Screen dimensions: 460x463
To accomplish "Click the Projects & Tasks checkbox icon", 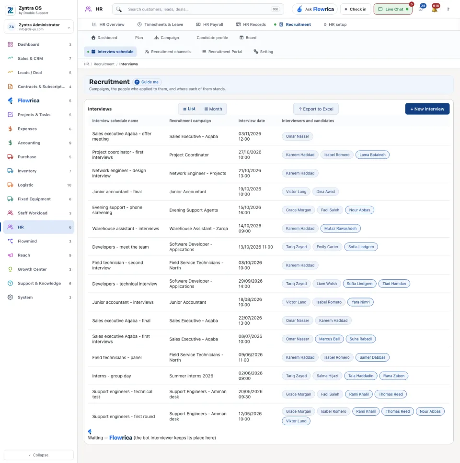I will pos(11,115).
